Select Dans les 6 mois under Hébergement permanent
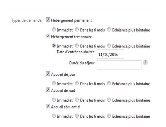 [x=77, y=29]
